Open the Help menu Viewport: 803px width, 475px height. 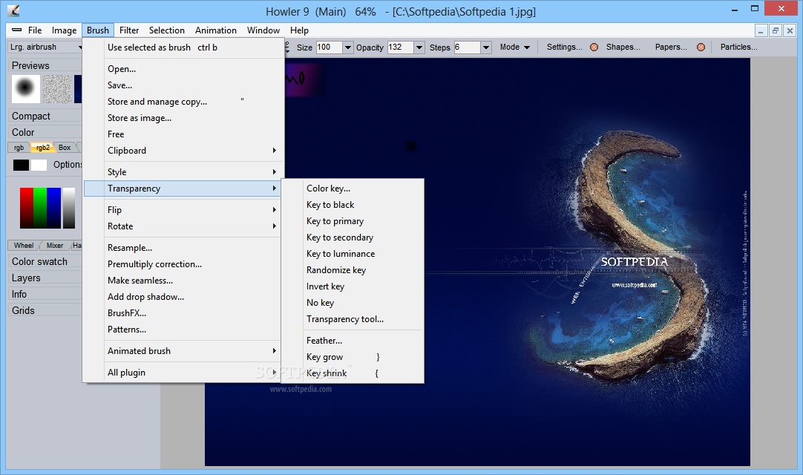[299, 30]
